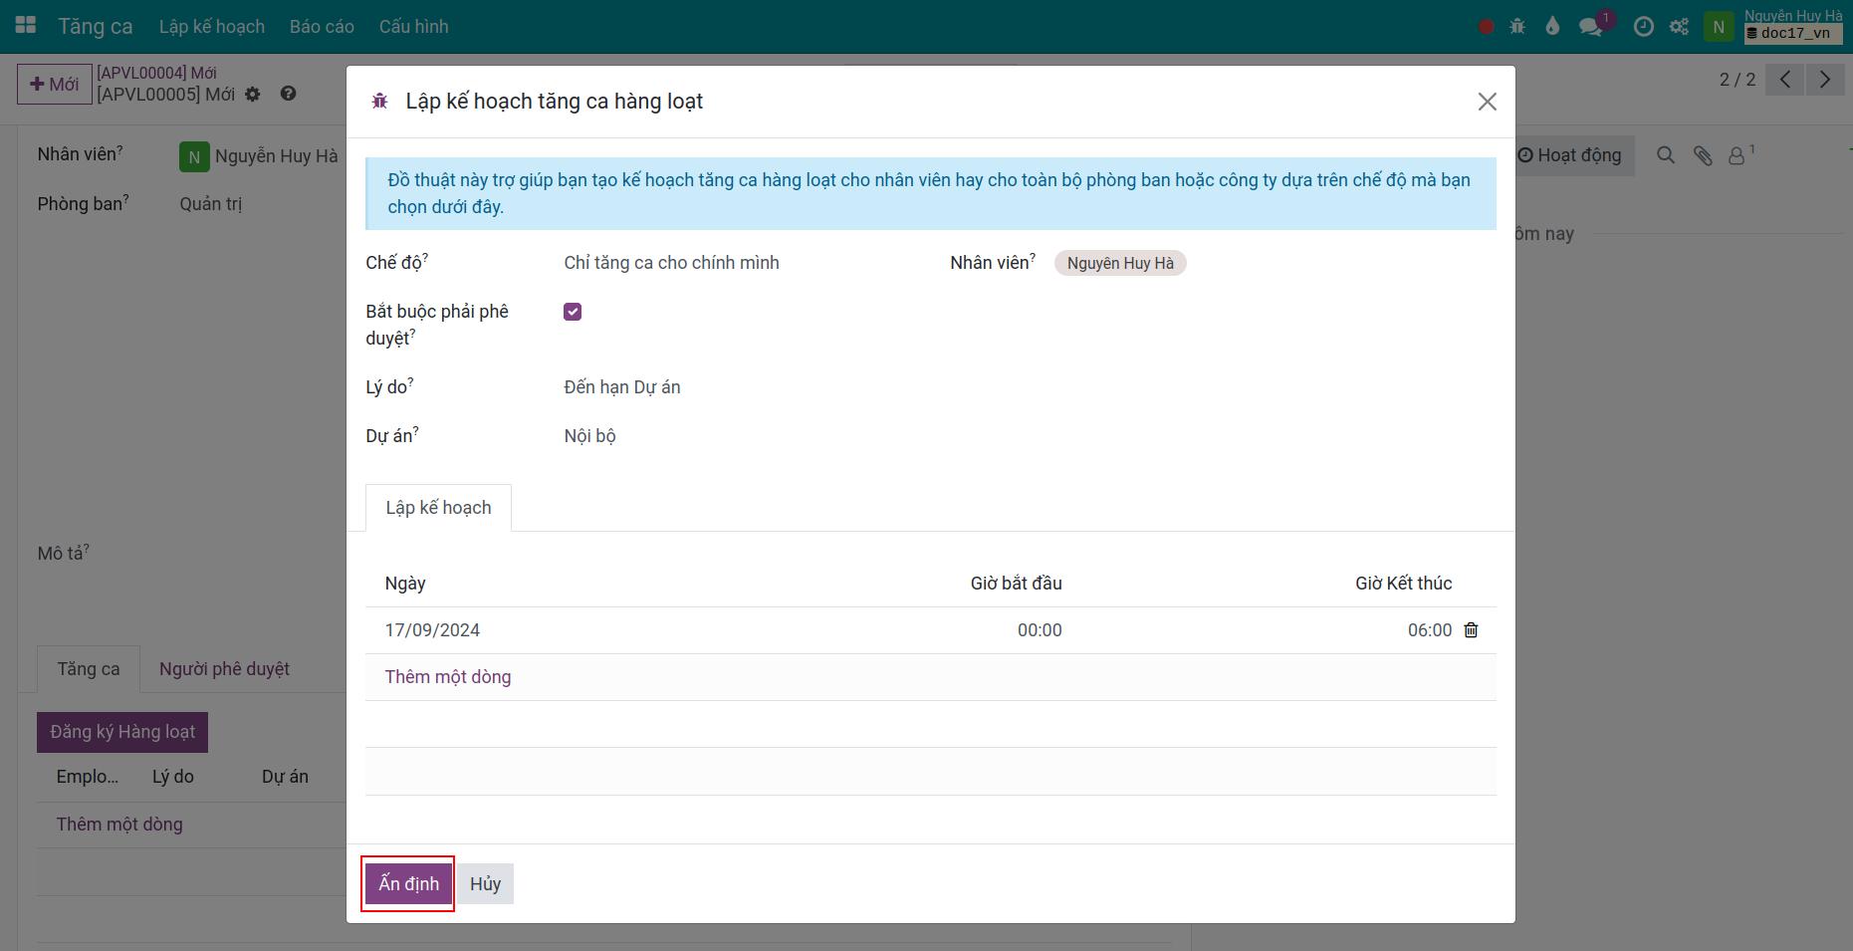Delete the 17/09/2024 plan line with trash icon
The height and width of the screenshot is (951, 1853).
click(x=1471, y=630)
